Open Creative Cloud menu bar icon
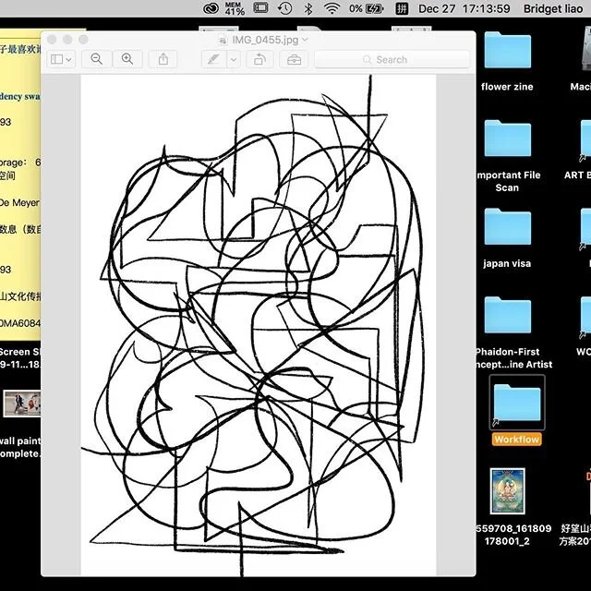This screenshot has width=591, height=591. click(211, 8)
